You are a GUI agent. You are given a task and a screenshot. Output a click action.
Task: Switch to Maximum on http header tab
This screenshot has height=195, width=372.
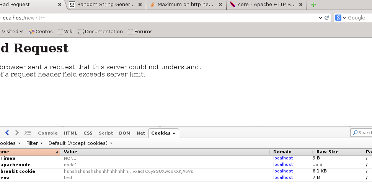(185, 5)
